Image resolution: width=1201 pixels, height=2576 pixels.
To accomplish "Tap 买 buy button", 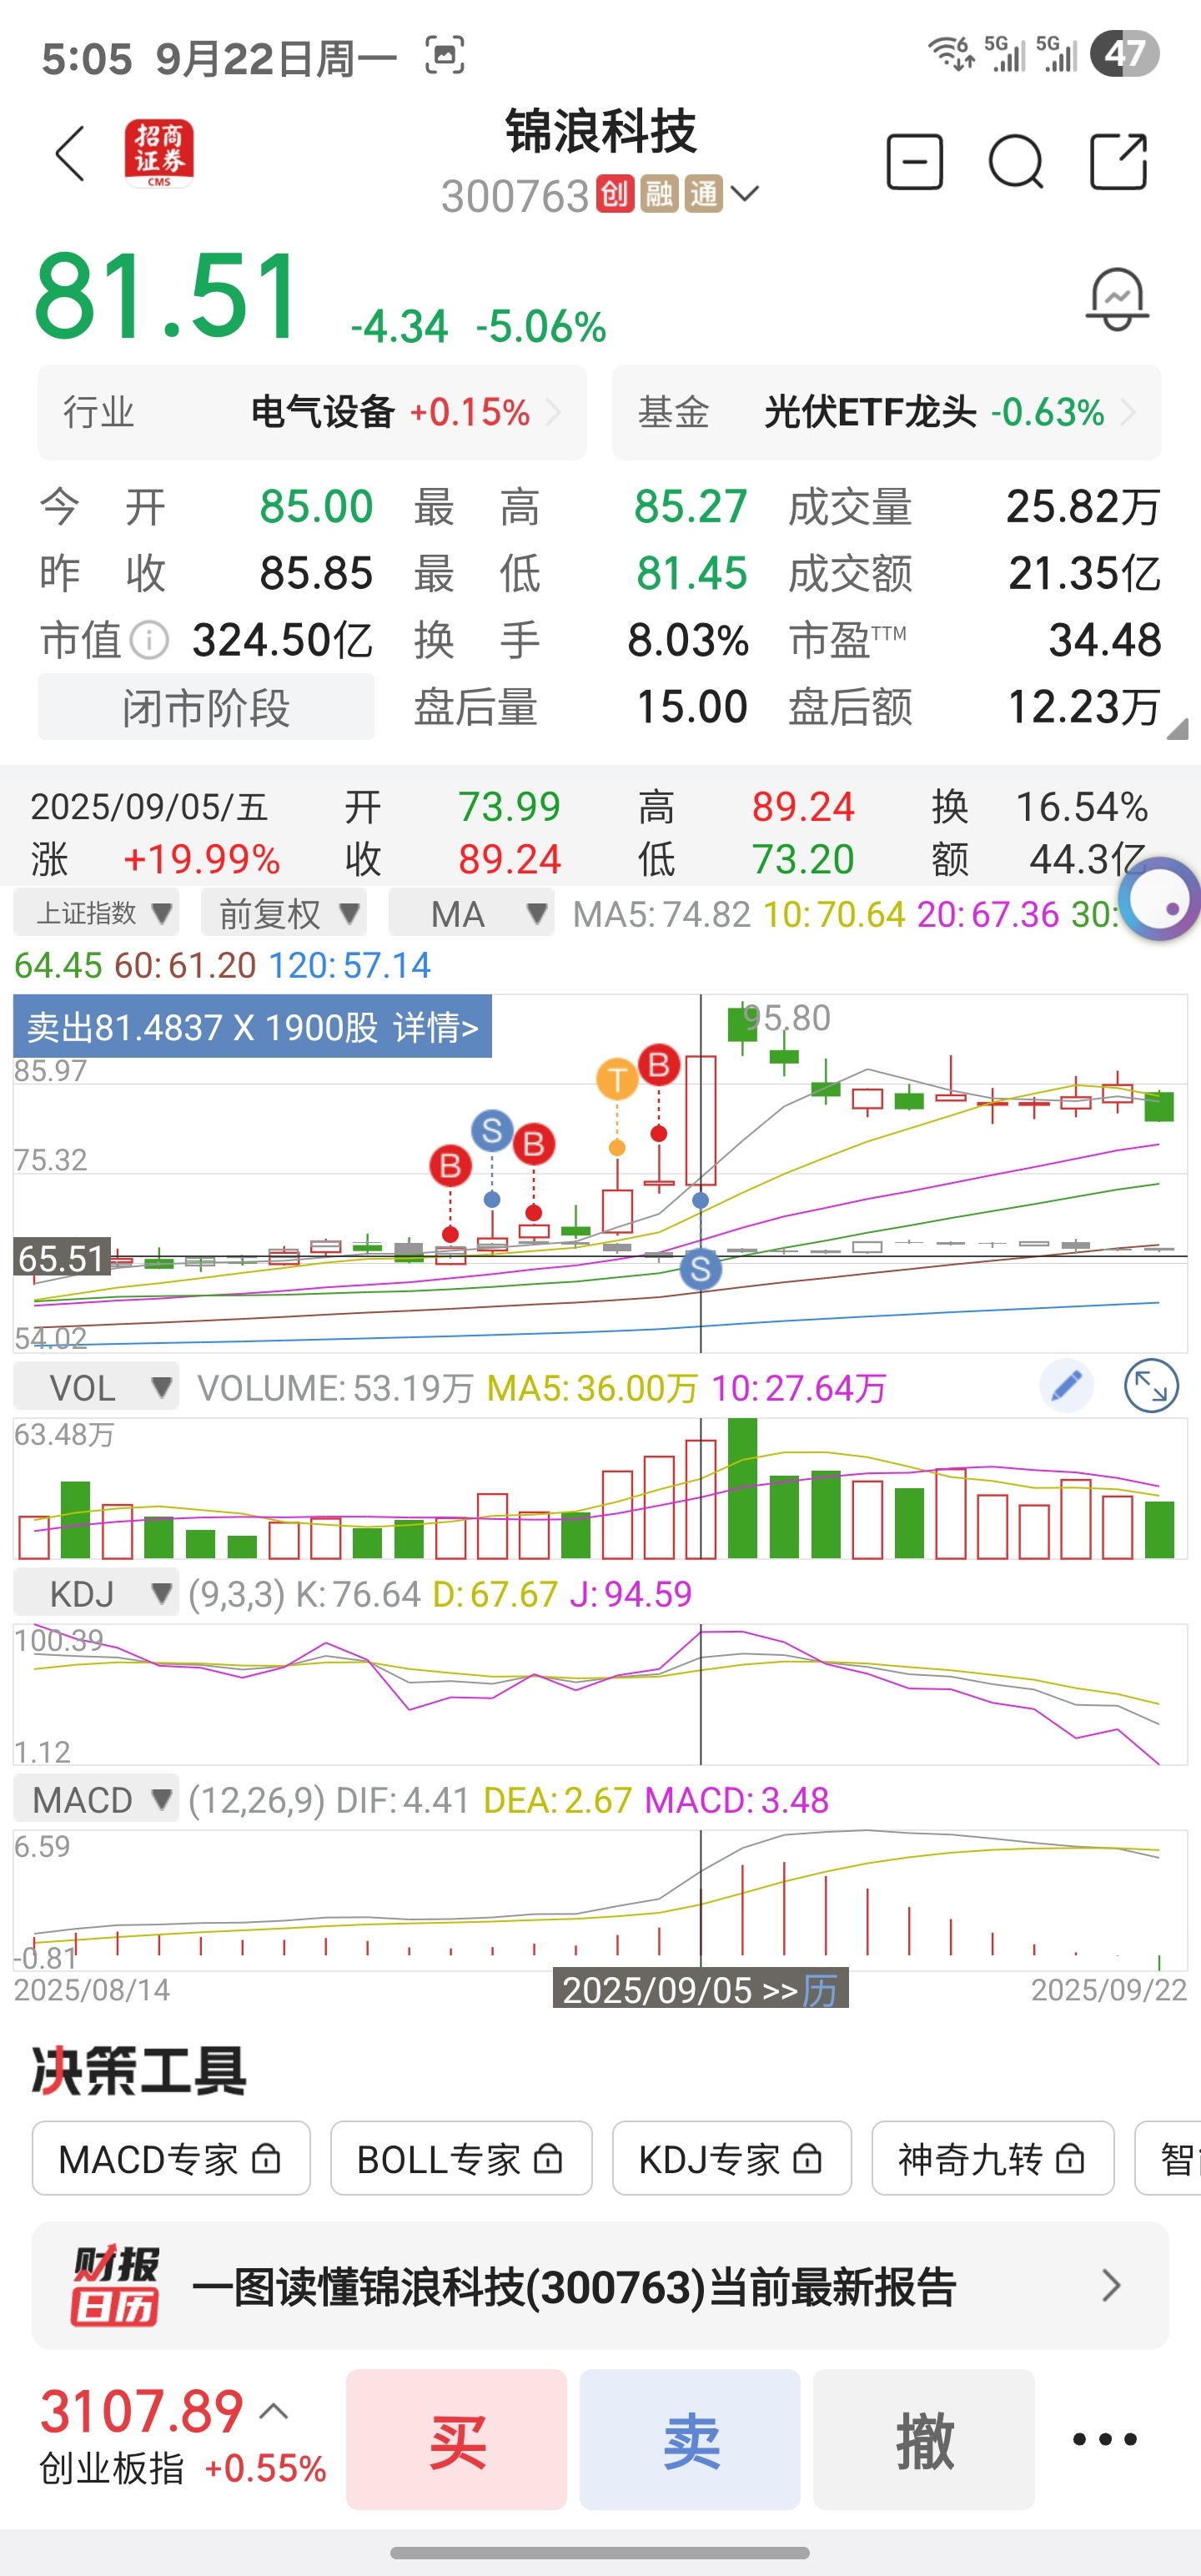I will [x=456, y=2439].
